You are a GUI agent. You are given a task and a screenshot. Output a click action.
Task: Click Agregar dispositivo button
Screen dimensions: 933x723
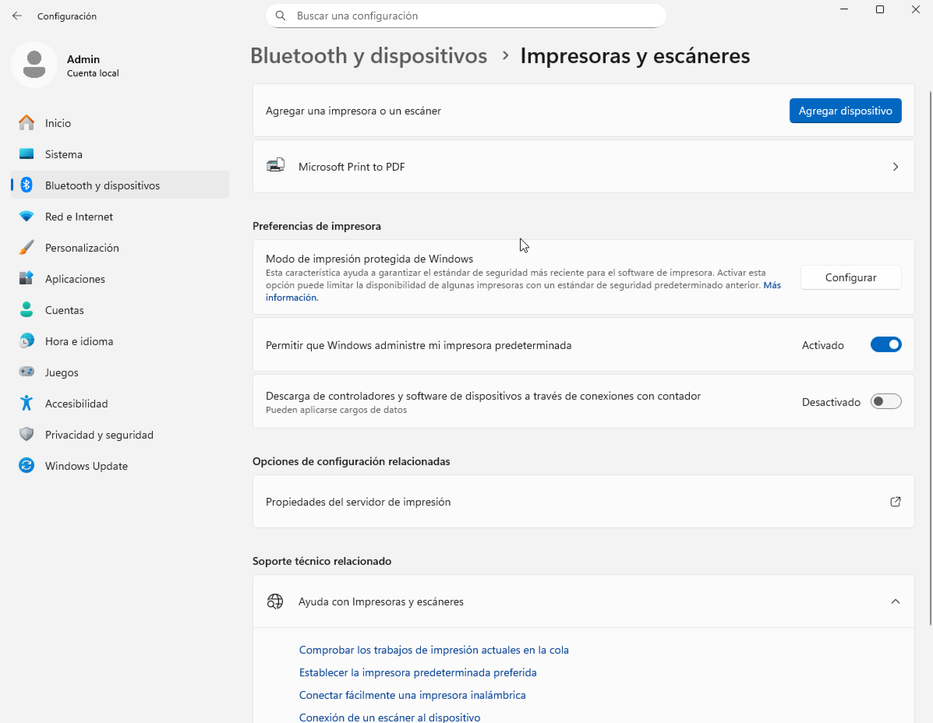point(845,111)
